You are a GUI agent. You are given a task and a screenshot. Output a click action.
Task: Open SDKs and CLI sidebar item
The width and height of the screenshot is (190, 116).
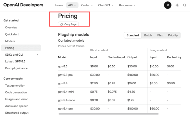pos(14,55)
